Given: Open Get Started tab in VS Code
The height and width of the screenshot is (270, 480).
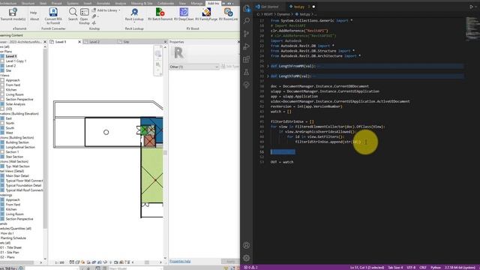Looking at the screenshot, I should pyautogui.click(x=269, y=7).
